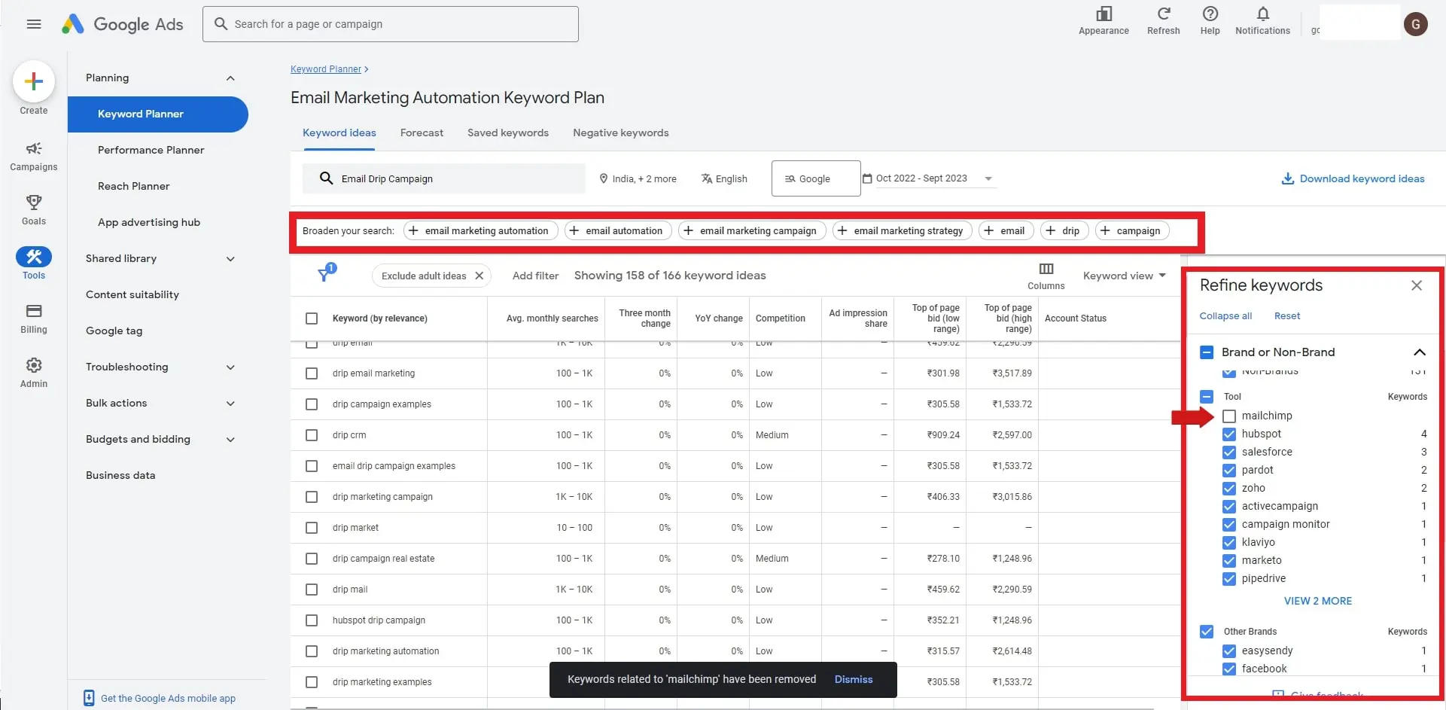Click the Goals trophy icon

point(33,203)
